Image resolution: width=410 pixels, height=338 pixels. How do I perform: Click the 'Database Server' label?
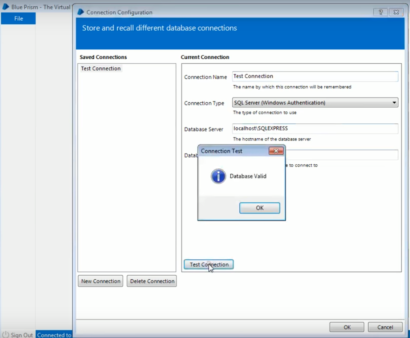(204, 129)
